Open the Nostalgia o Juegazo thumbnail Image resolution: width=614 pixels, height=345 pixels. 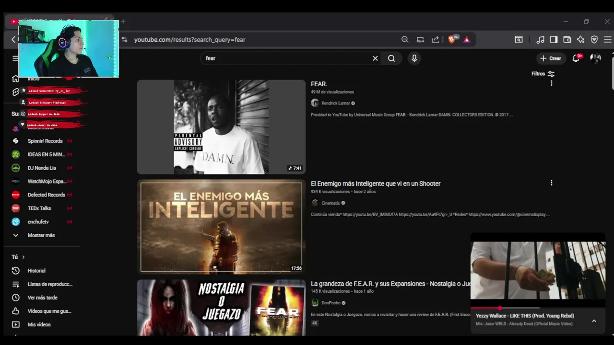point(221,307)
